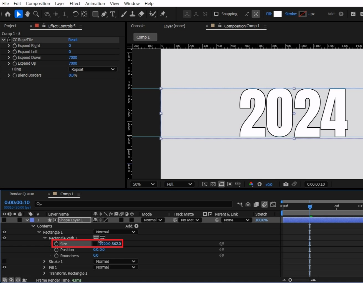
Task: Expand the Stroke 1 group
Action: coord(44,261)
